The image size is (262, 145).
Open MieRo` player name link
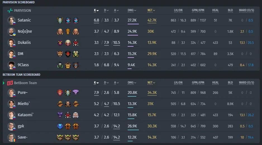(x=24, y=104)
